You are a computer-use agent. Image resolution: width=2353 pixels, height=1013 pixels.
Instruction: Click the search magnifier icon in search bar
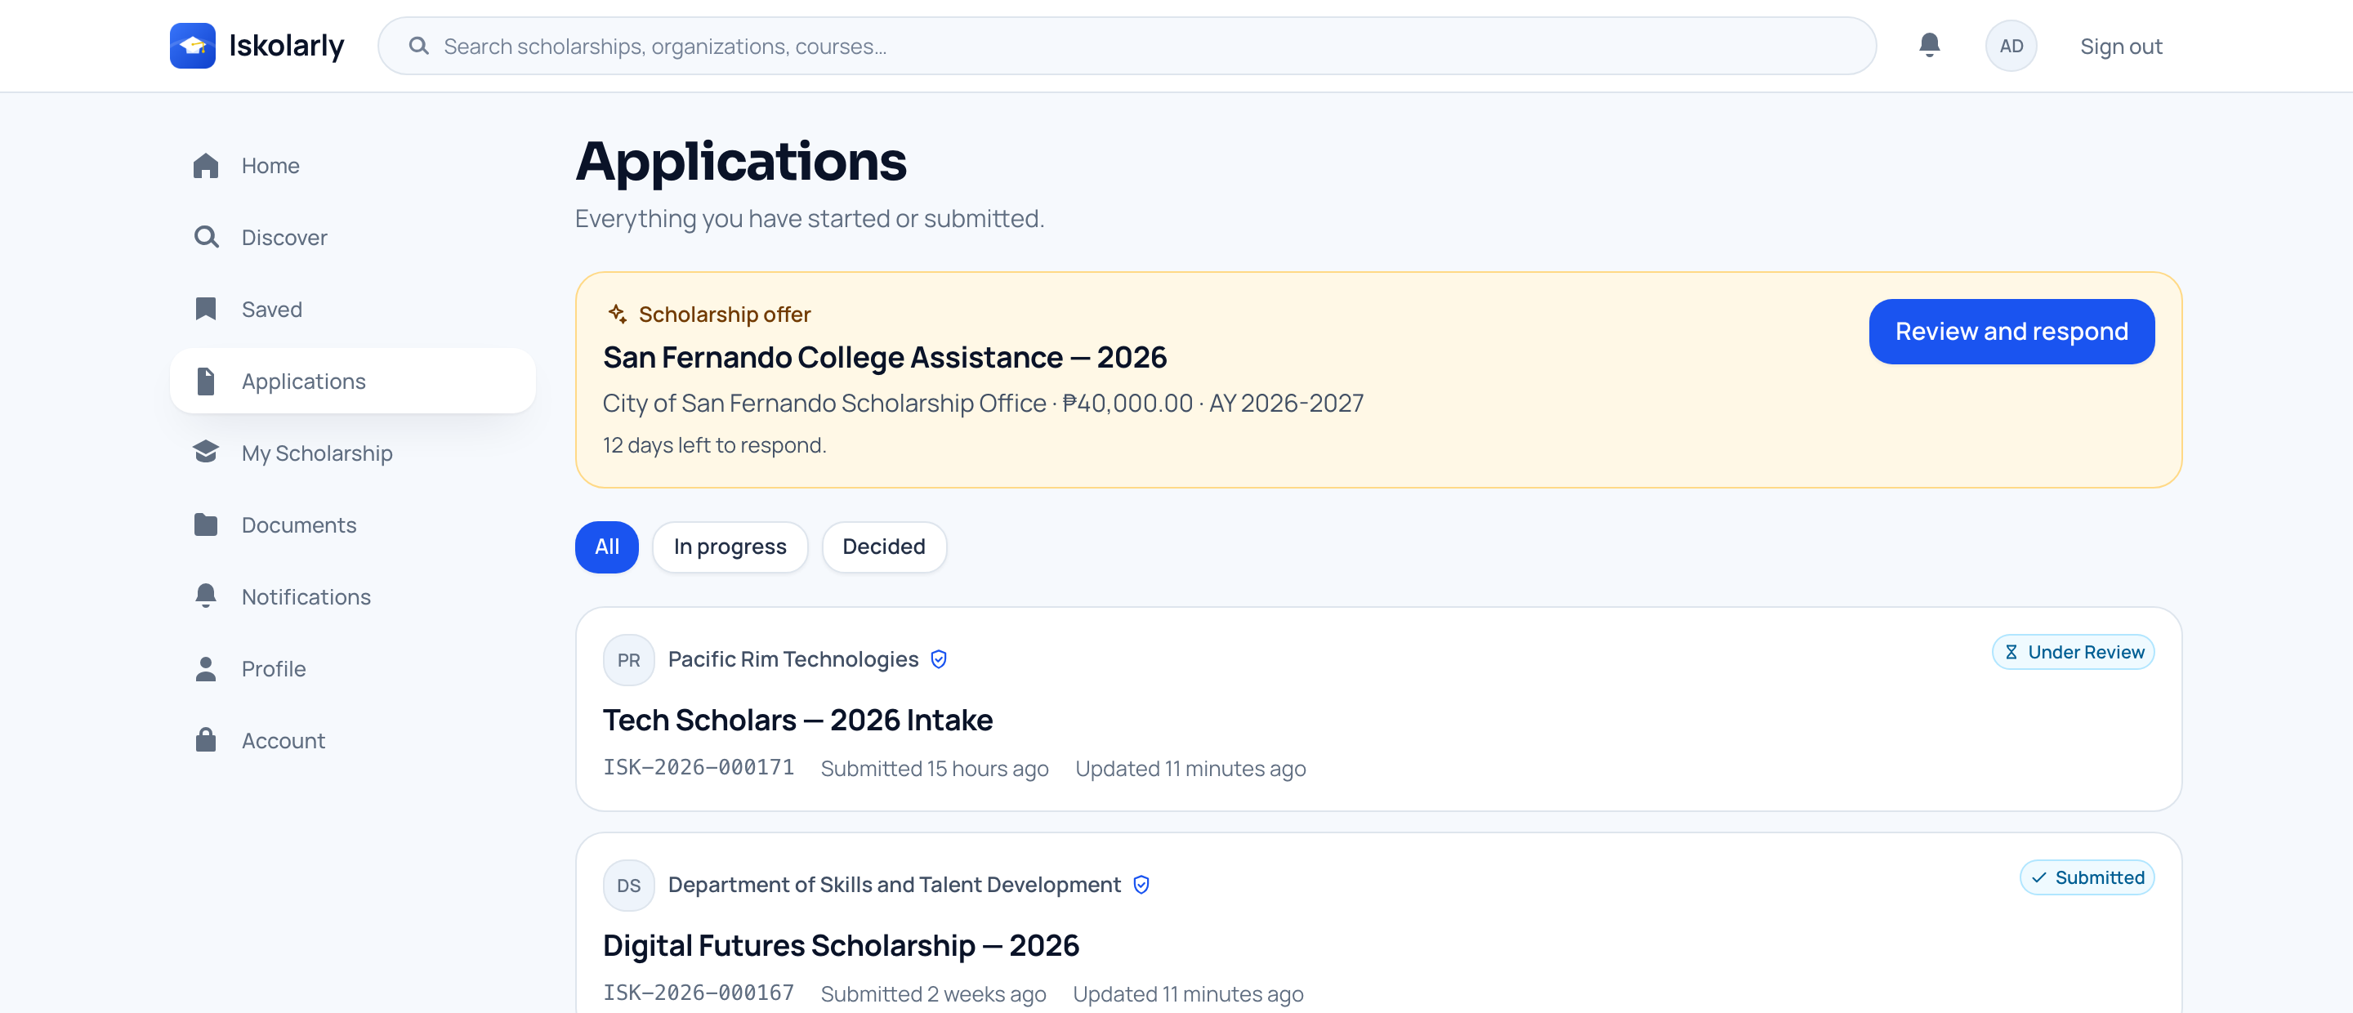tap(418, 46)
